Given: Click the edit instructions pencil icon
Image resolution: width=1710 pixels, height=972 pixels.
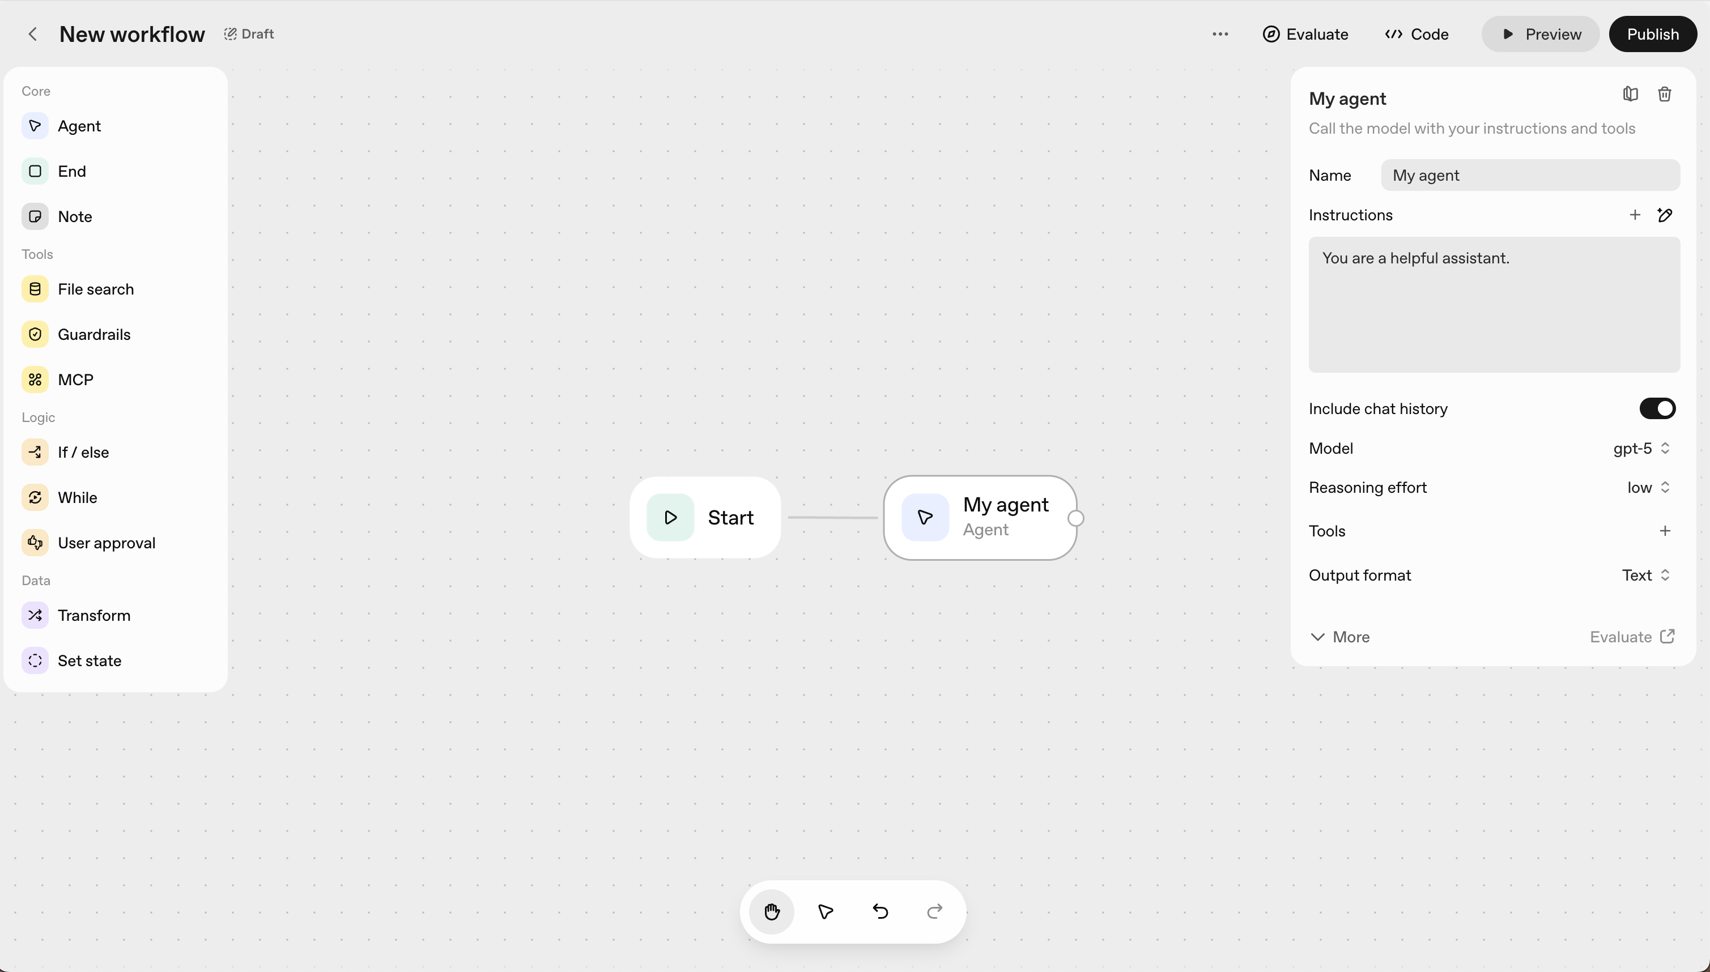Looking at the screenshot, I should tap(1664, 215).
